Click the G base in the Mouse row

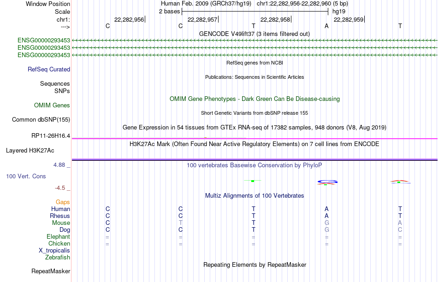click(327, 223)
